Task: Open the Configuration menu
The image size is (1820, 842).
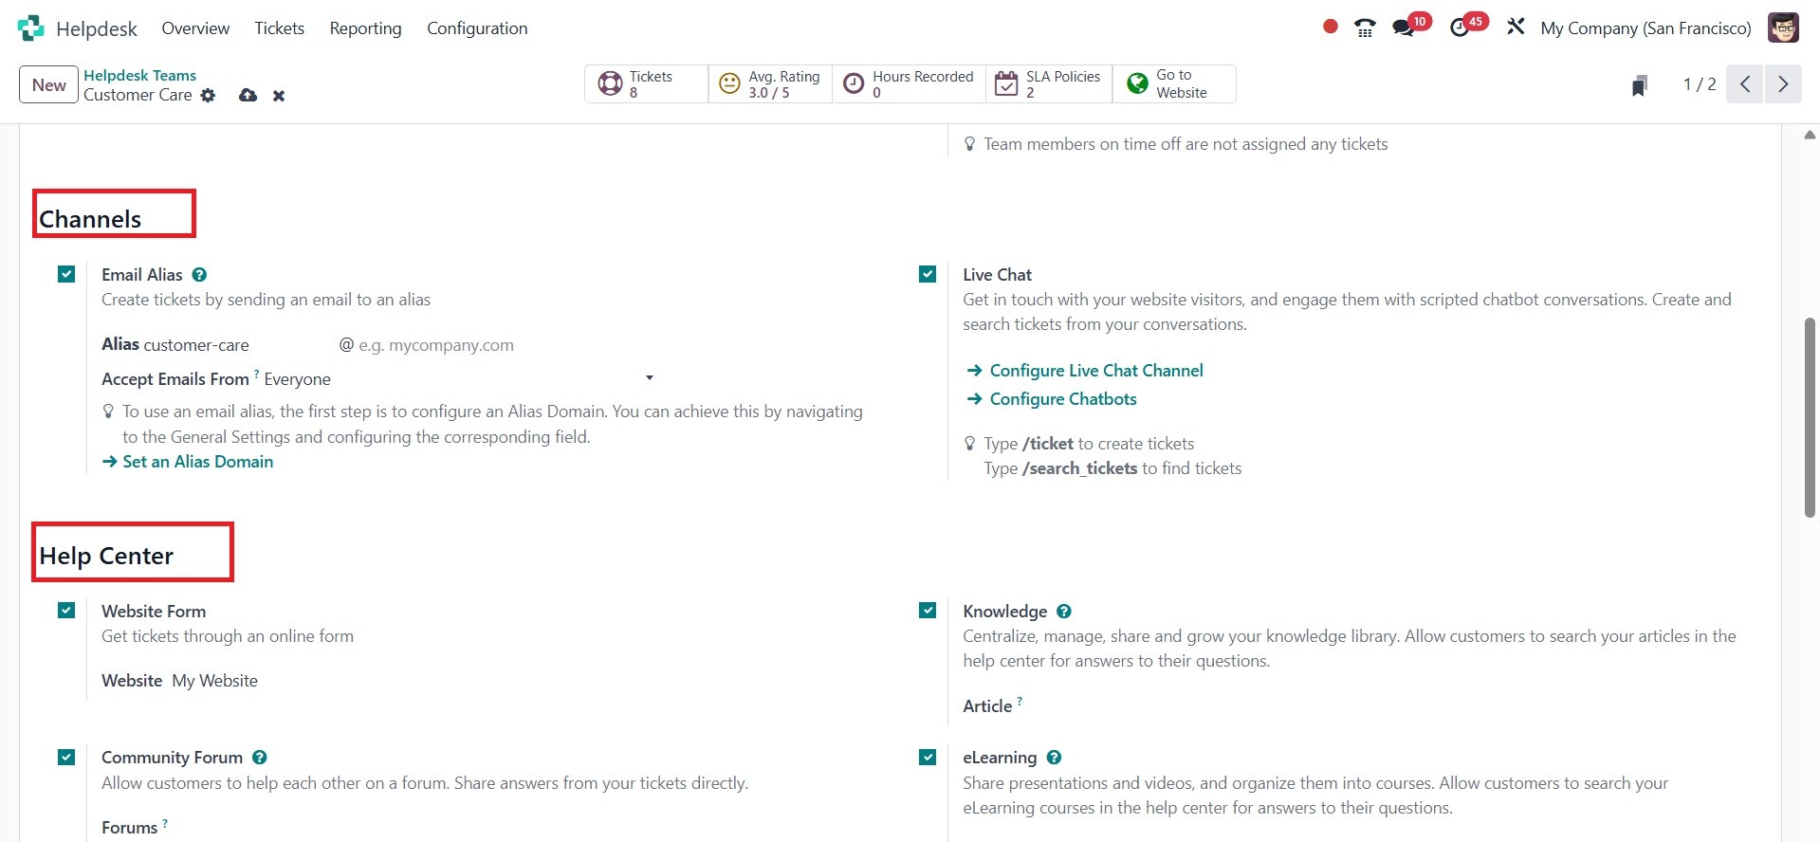Action: (477, 28)
